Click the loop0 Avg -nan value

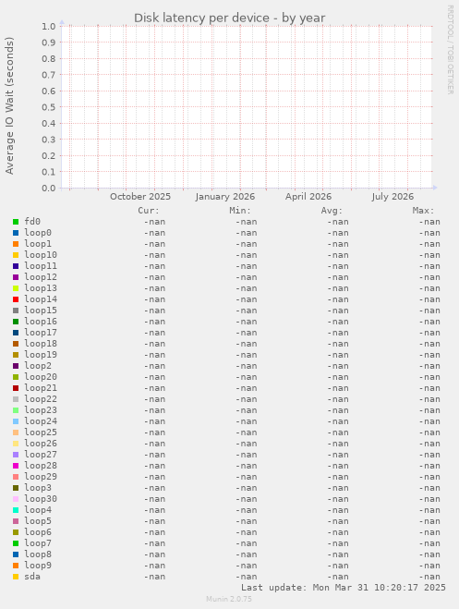click(338, 233)
